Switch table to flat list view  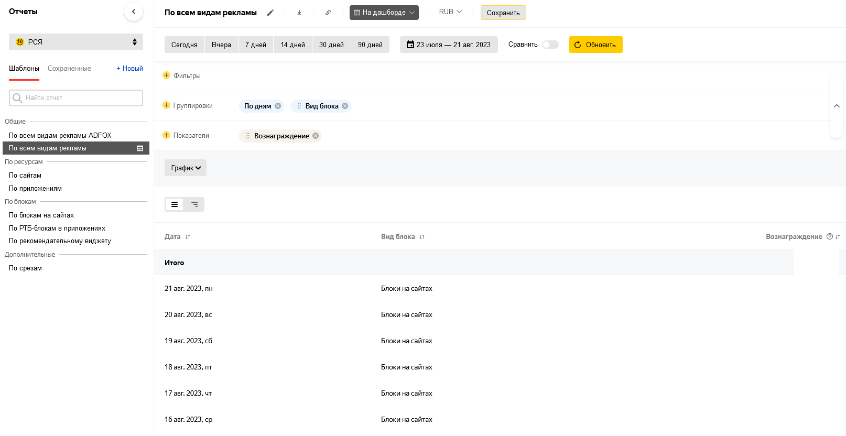click(x=175, y=204)
